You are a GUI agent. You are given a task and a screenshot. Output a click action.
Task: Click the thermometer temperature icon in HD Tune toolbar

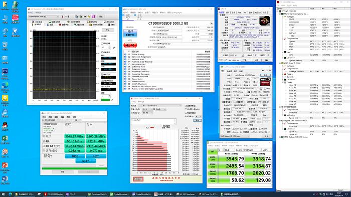click(x=63, y=17)
